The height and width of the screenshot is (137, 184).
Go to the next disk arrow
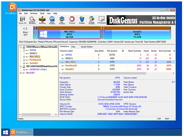click(27, 28)
